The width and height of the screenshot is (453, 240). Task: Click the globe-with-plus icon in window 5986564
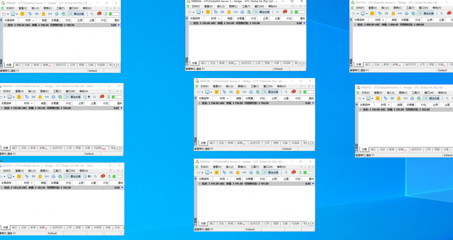(249, 12)
